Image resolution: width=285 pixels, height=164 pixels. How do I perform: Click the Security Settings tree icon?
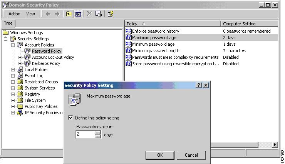pos(13,39)
